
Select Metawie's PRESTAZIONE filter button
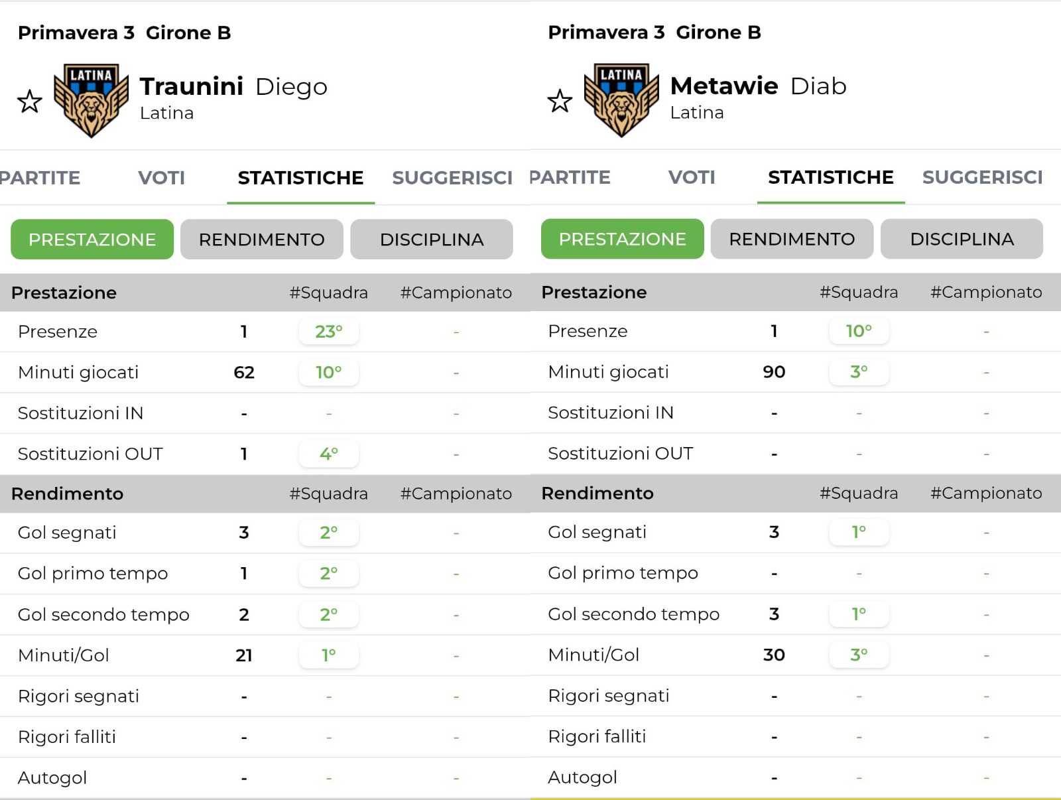click(x=622, y=239)
